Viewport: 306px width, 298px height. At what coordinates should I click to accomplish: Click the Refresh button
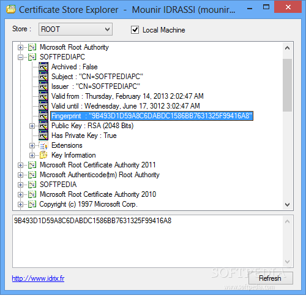271,278
